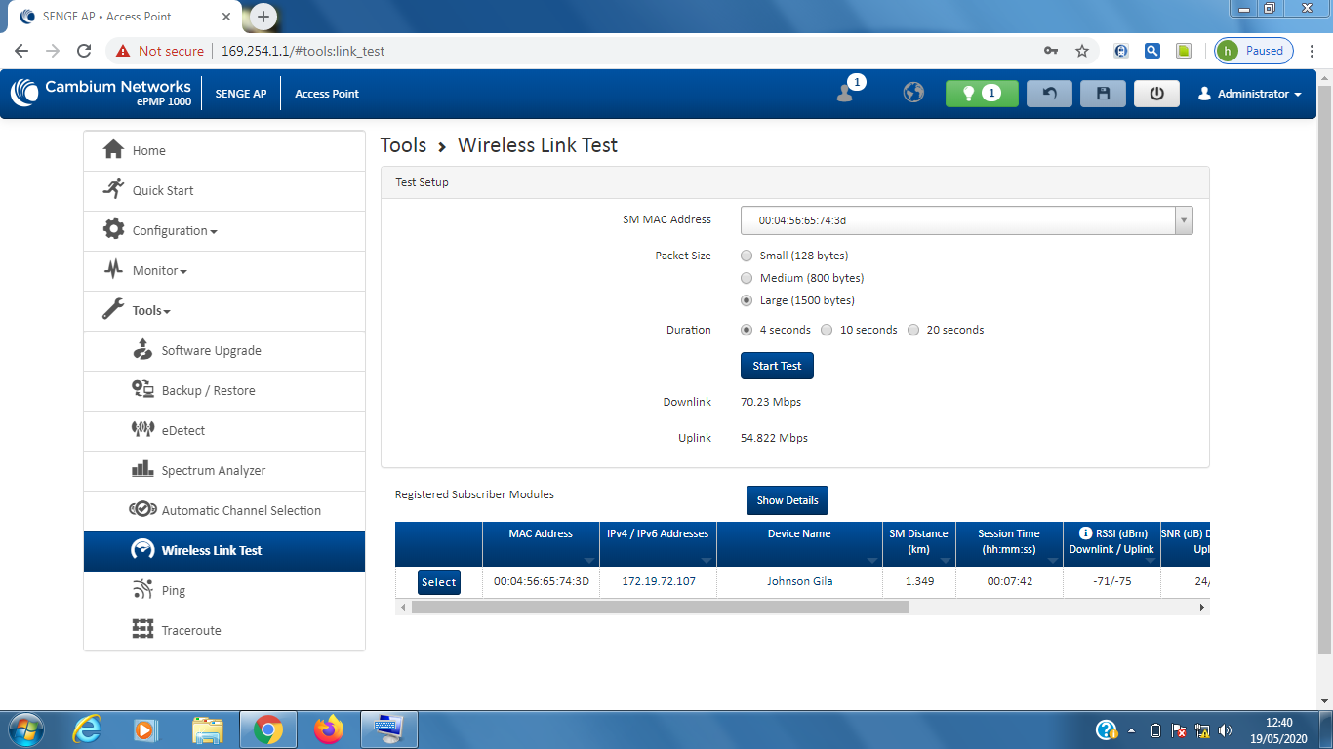This screenshot has height=749, width=1333.
Task: Expand the Configuration sidebar menu
Action: [x=174, y=231]
